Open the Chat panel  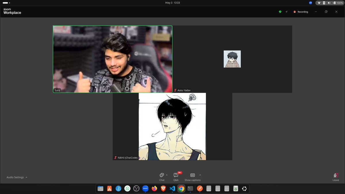pyautogui.click(x=162, y=177)
